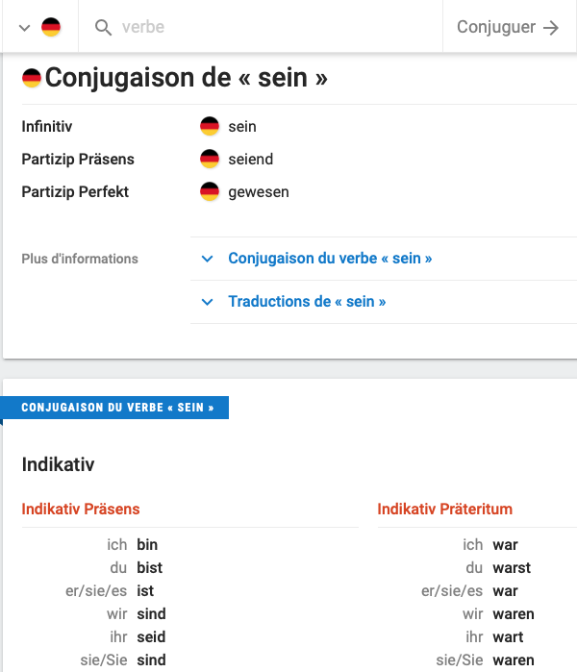Click the Indikativ Präteritum heading
Viewport: 577px width, 672px height.
pos(444,509)
